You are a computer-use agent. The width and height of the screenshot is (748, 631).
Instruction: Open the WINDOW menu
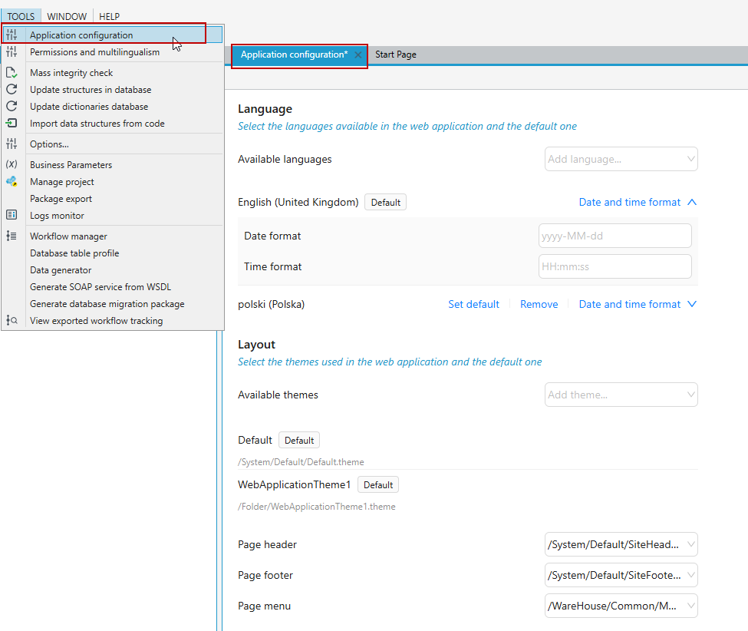point(67,16)
